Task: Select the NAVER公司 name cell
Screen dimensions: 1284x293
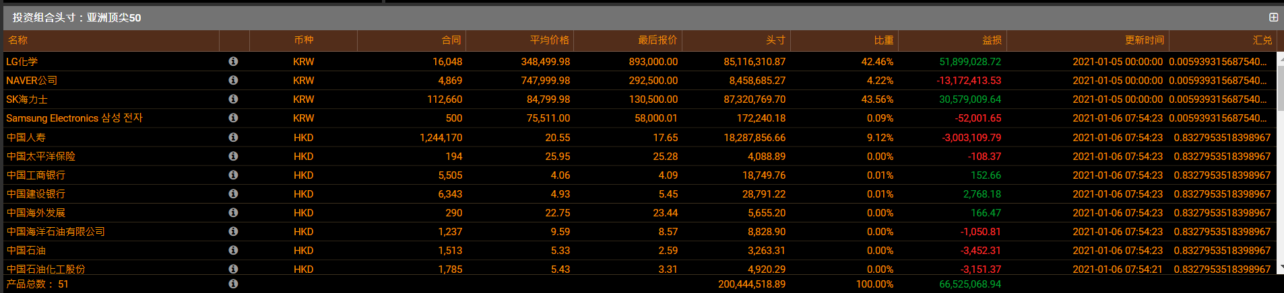Action: pyautogui.click(x=32, y=80)
